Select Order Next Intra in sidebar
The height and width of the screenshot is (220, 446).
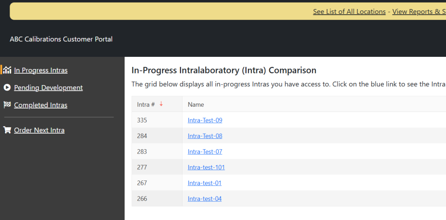[39, 130]
